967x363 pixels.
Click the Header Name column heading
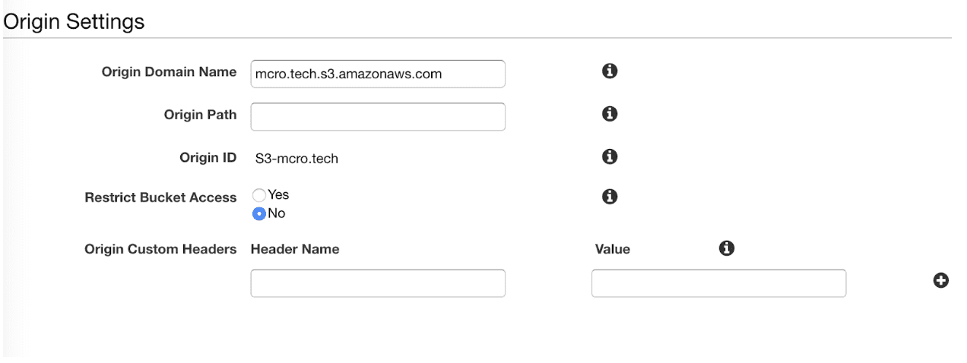pos(295,249)
